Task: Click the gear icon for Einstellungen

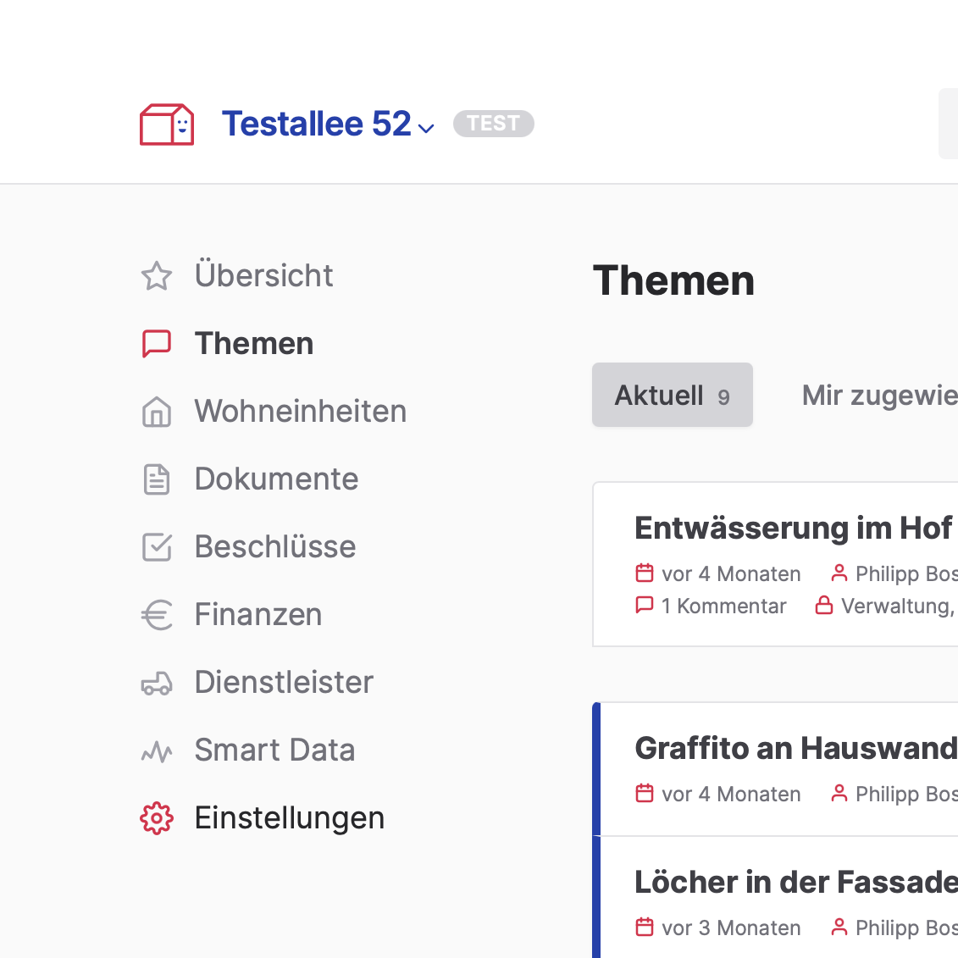Action: click(x=157, y=818)
